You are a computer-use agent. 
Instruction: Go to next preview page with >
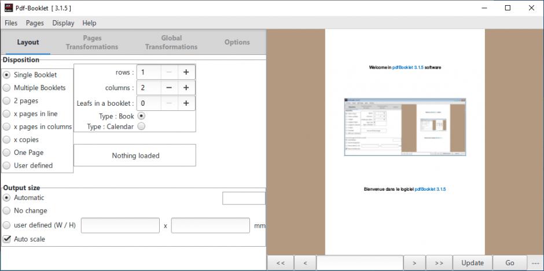[x=414, y=263]
